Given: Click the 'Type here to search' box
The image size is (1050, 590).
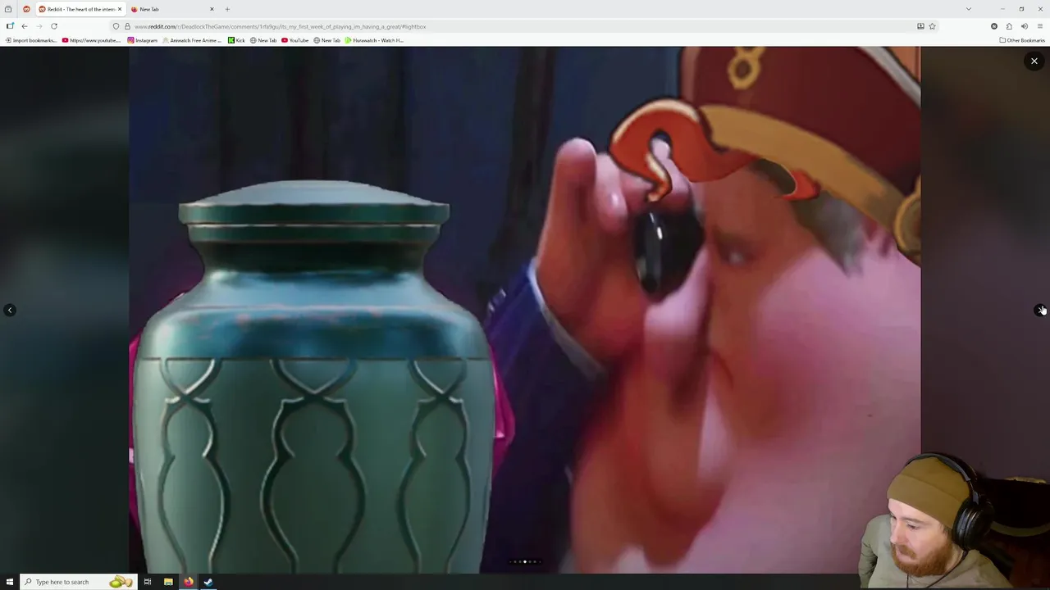Looking at the screenshot, I should point(78,582).
